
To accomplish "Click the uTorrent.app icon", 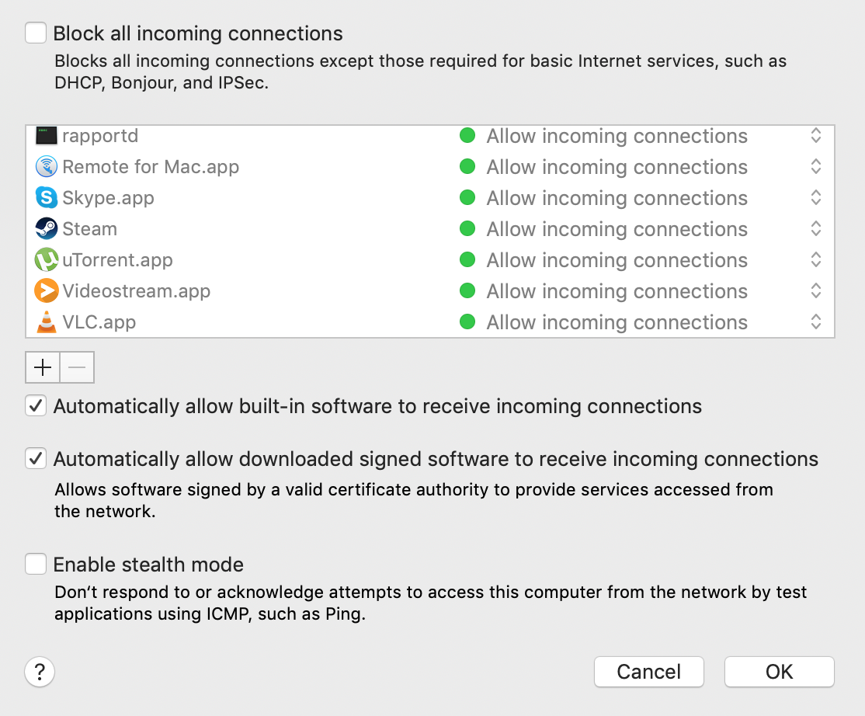I will 47,259.
